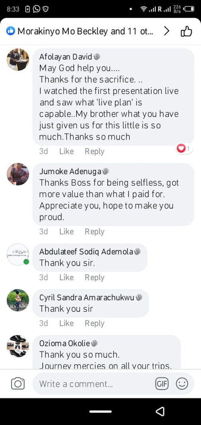The height and width of the screenshot is (425, 201).
Task: Tap the blue like badge beside Morakinyo Mo Beckley
Action: click(10, 32)
